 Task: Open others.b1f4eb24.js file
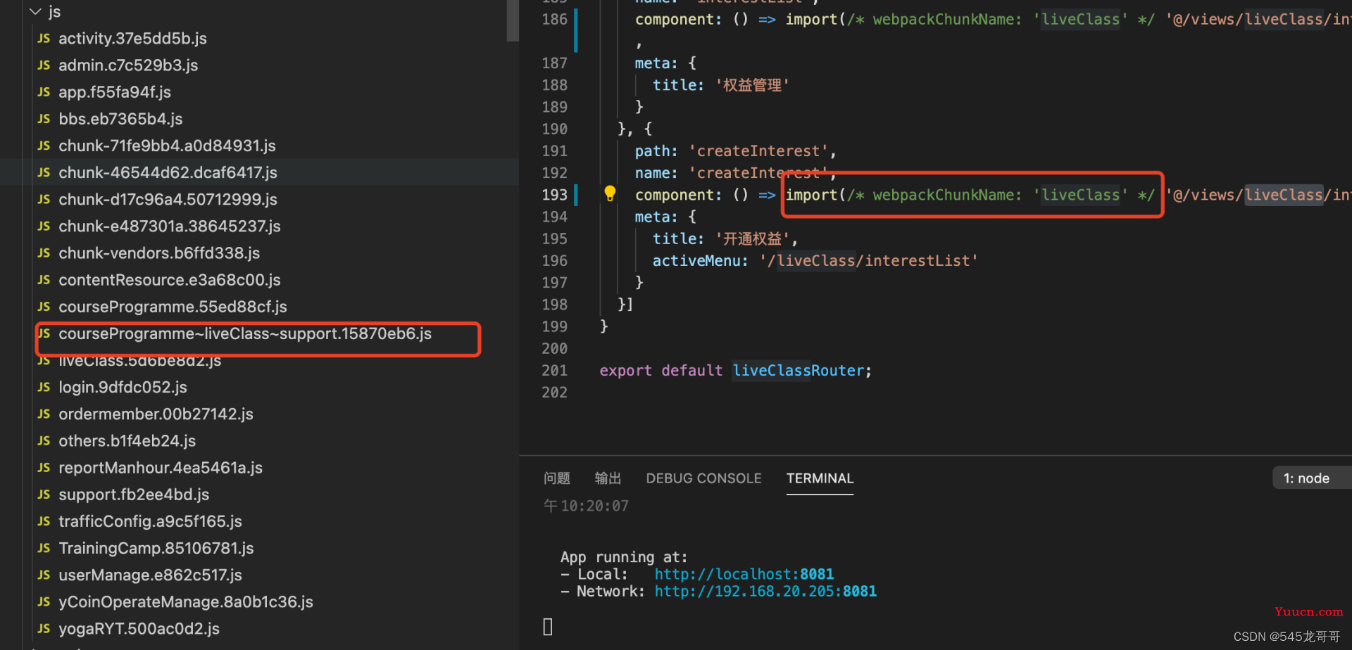click(127, 441)
